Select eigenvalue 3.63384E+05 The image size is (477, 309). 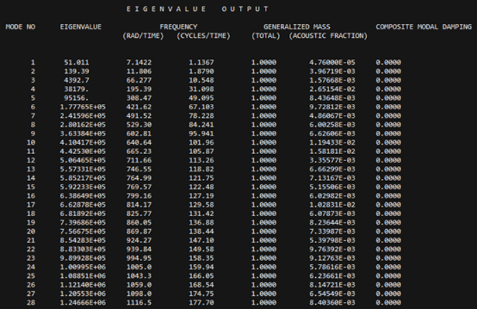pyautogui.click(x=83, y=134)
